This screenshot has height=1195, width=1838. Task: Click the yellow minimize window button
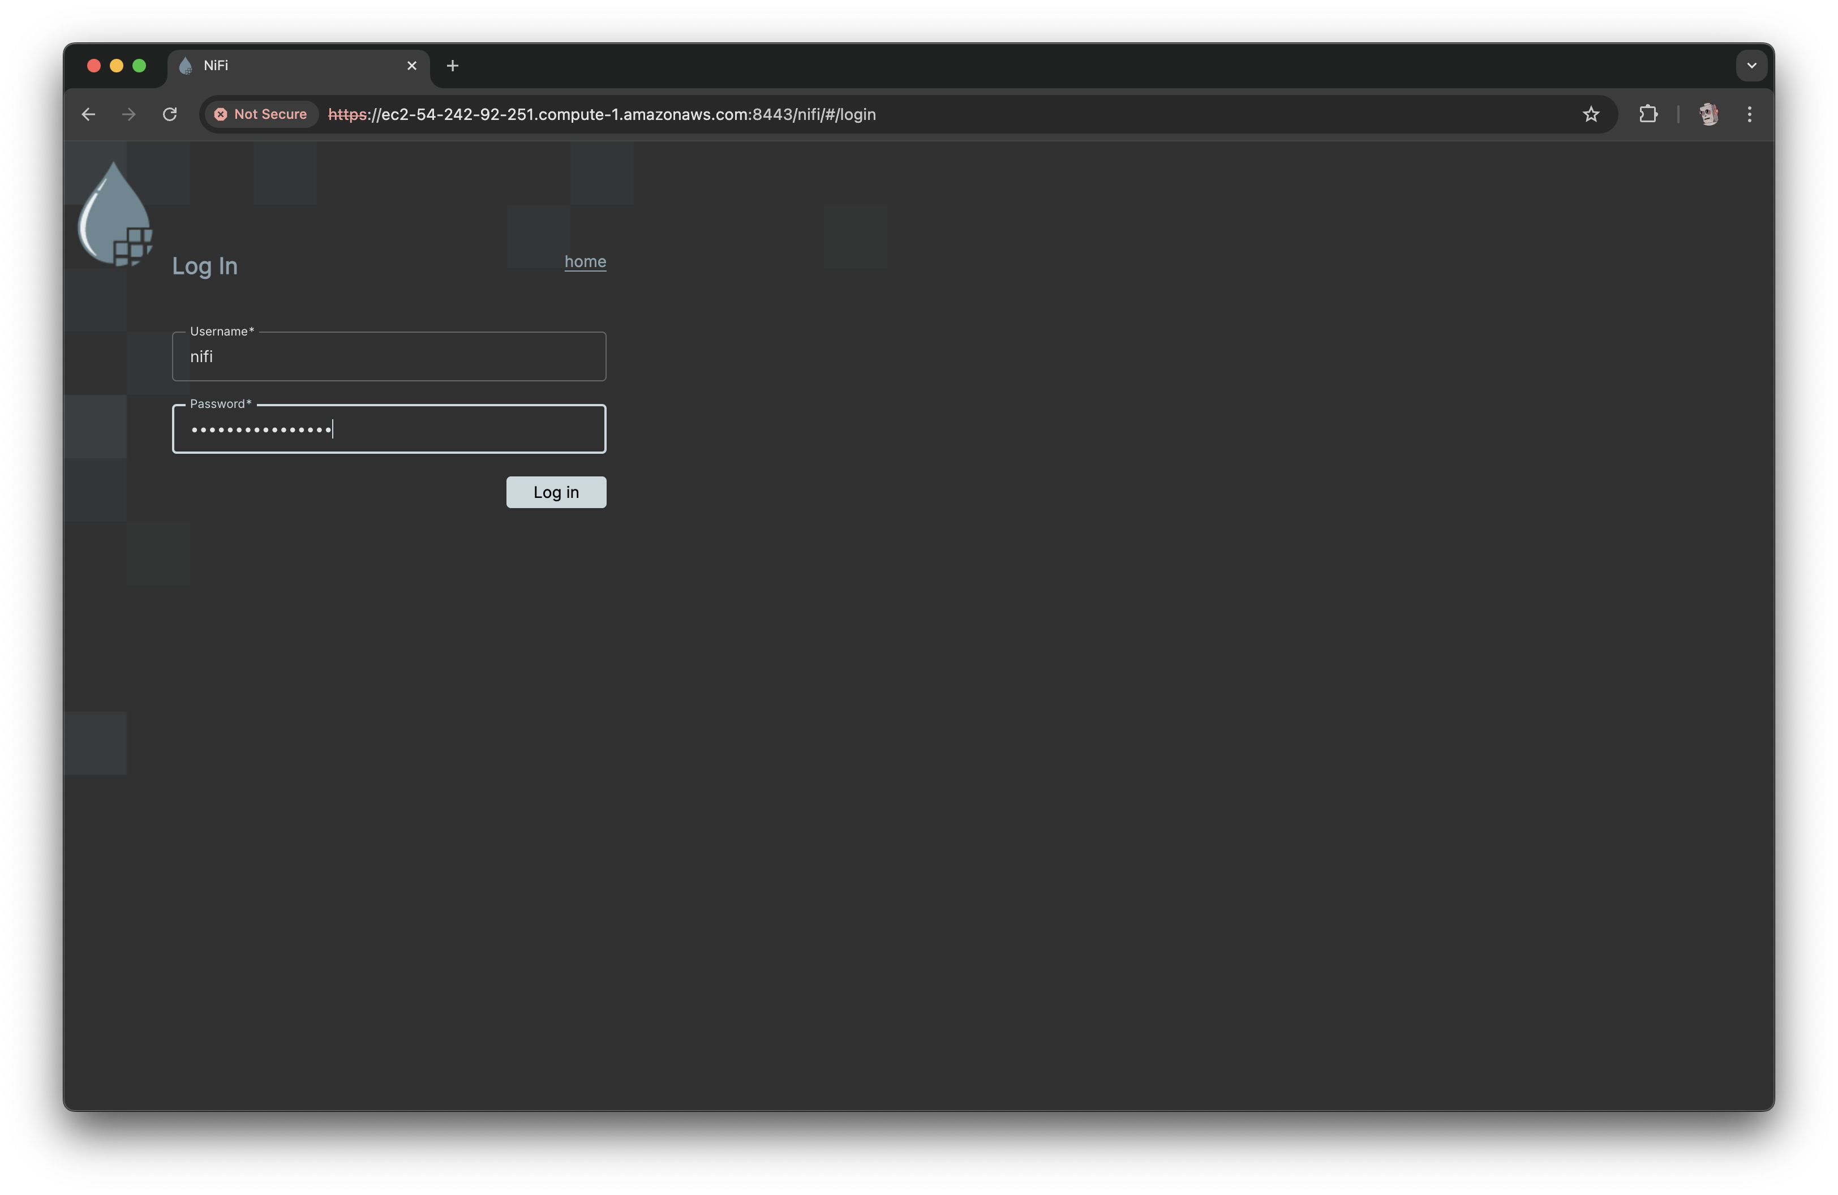tap(117, 66)
